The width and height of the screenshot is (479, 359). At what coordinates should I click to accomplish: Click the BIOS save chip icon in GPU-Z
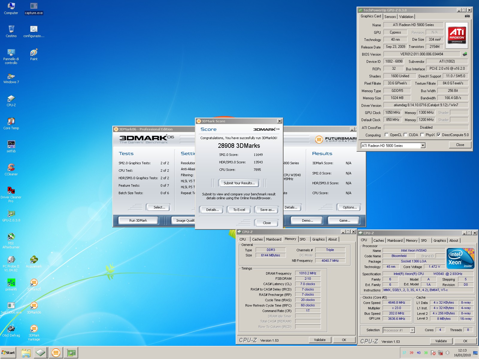(x=465, y=54)
